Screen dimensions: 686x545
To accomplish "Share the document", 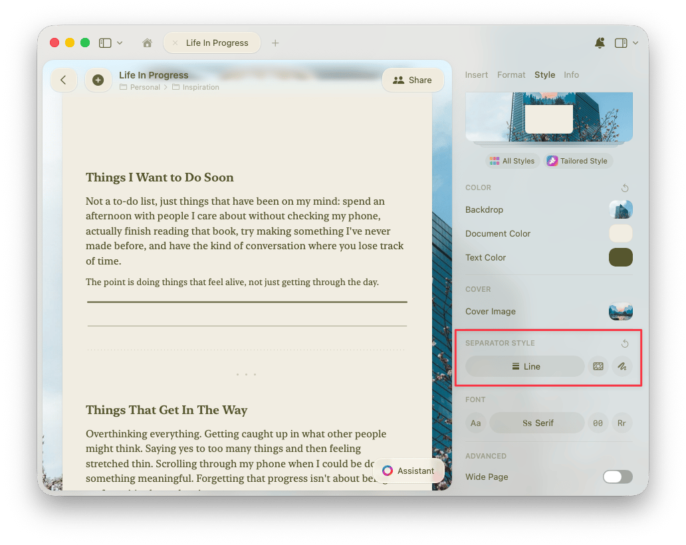I will click(413, 80).
